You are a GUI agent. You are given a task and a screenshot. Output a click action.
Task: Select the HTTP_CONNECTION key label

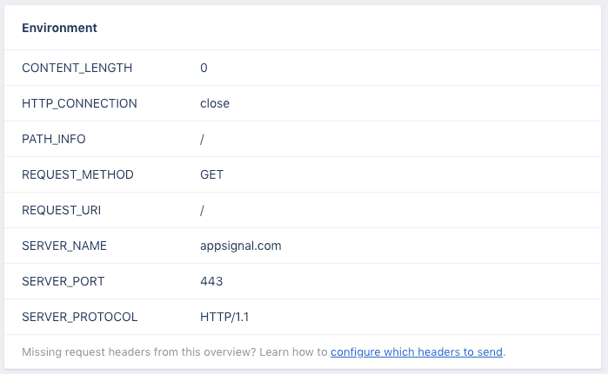tap(79, 103)
